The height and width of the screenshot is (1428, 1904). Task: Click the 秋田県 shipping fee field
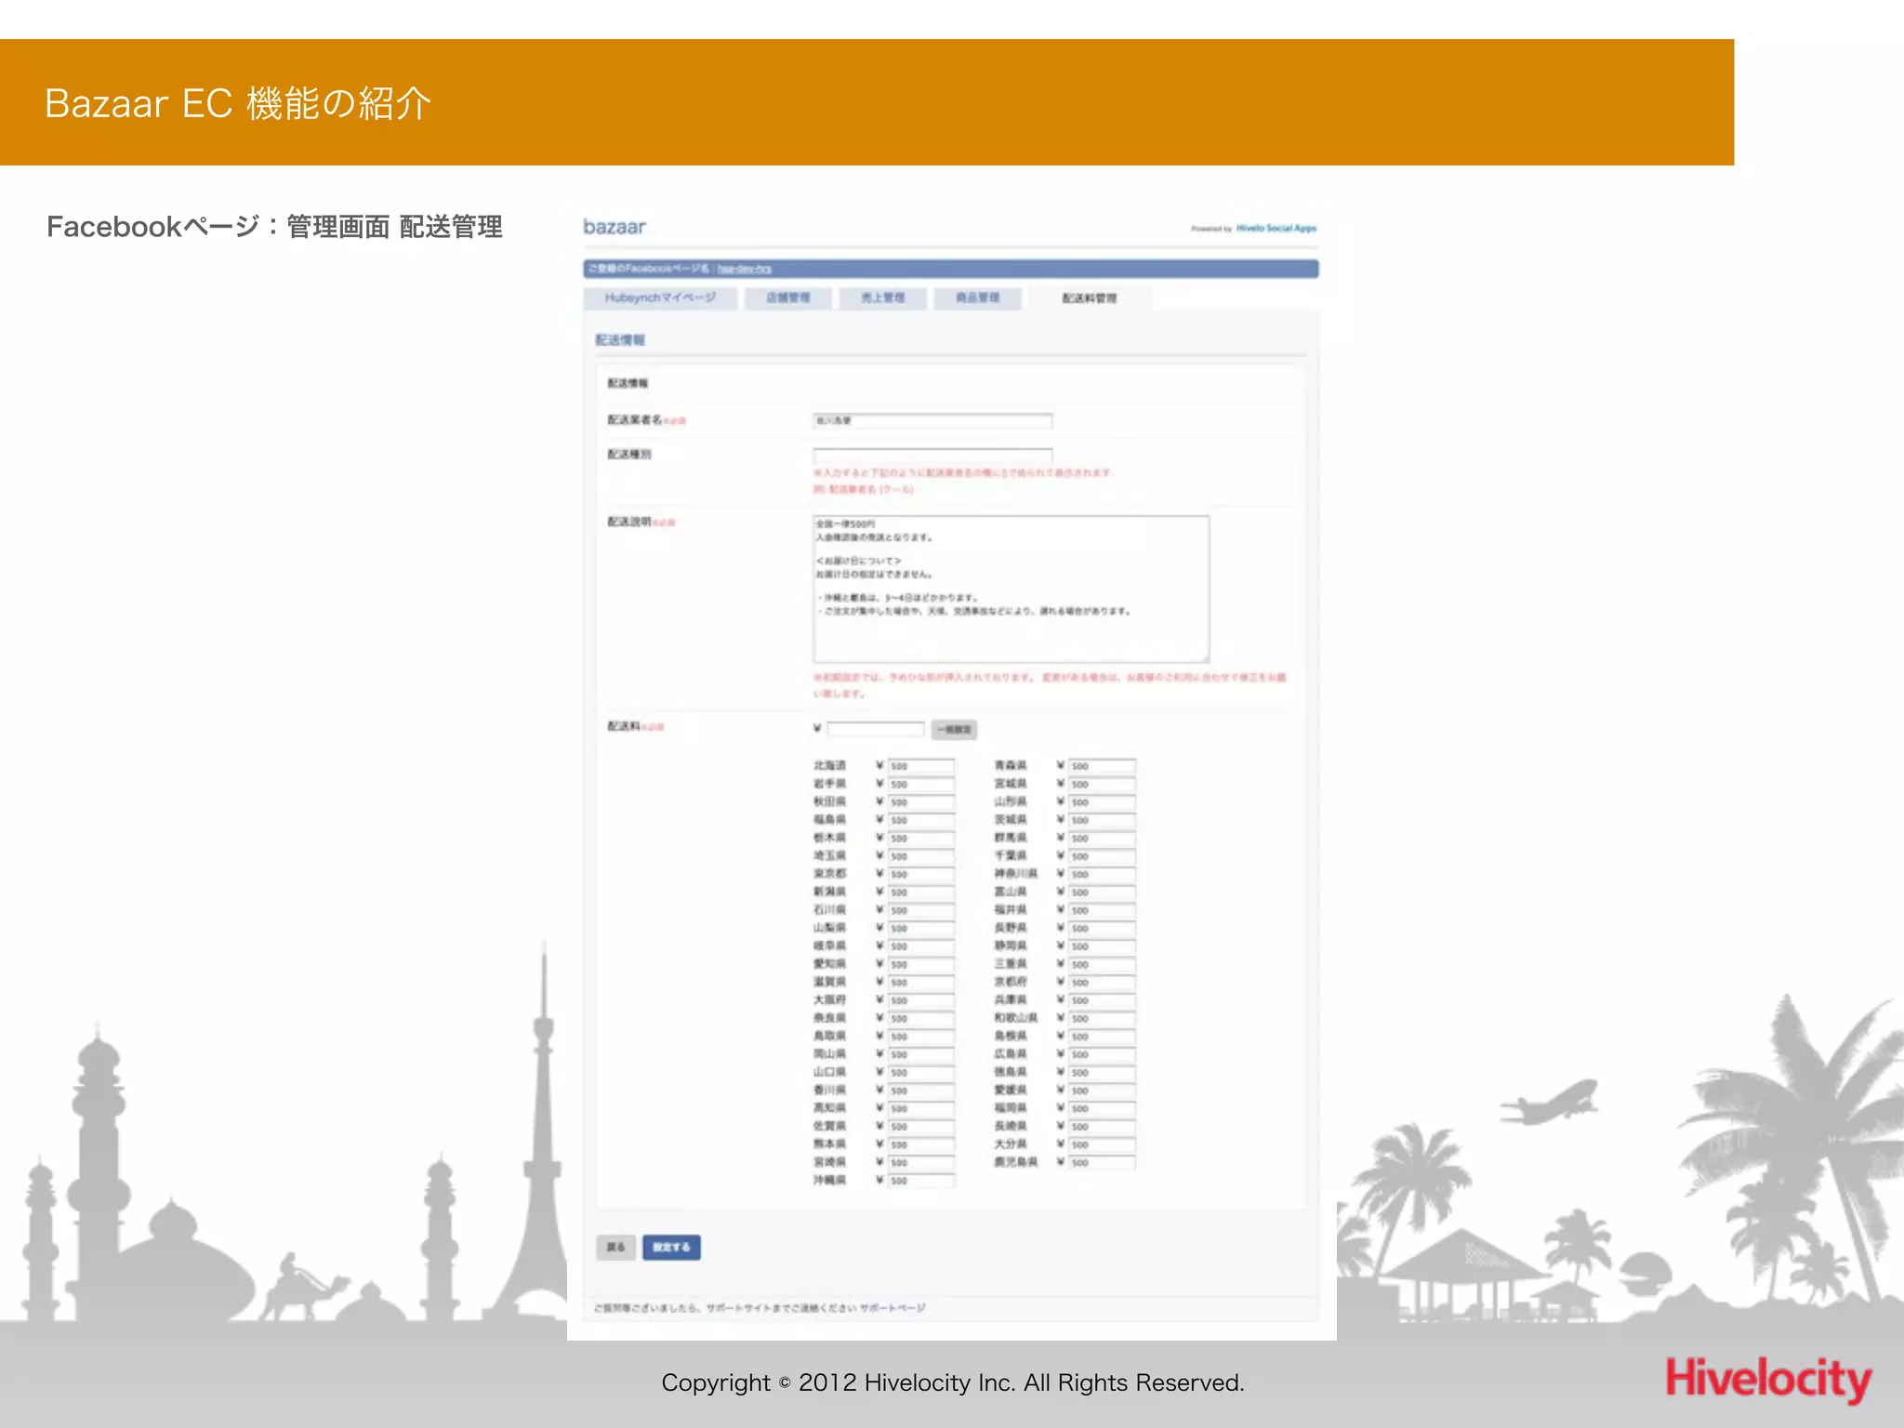click(920, 801)
